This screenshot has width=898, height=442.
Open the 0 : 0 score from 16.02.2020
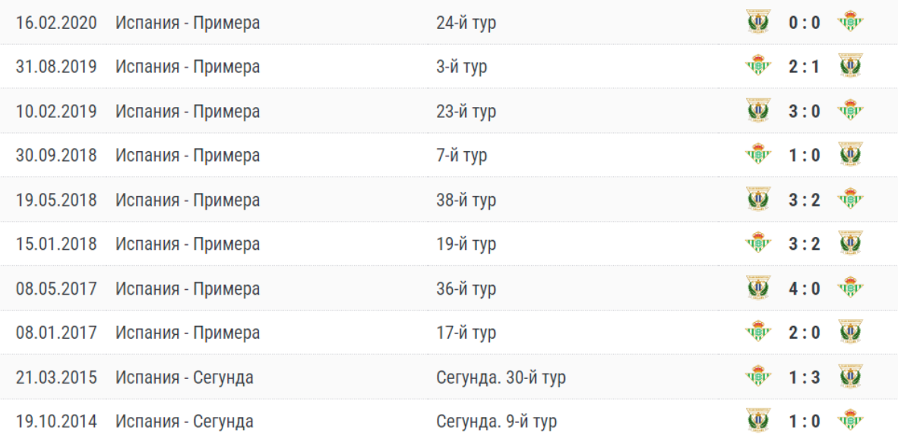pyautogui.click(x=804, y=22)
